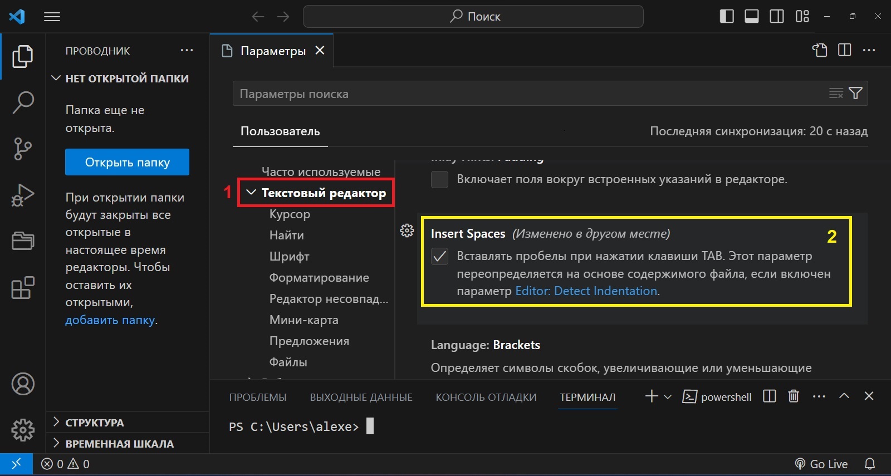891x476 pixels.
Task: Close the Параметры editor tab
Action: [x=320, y=50]
